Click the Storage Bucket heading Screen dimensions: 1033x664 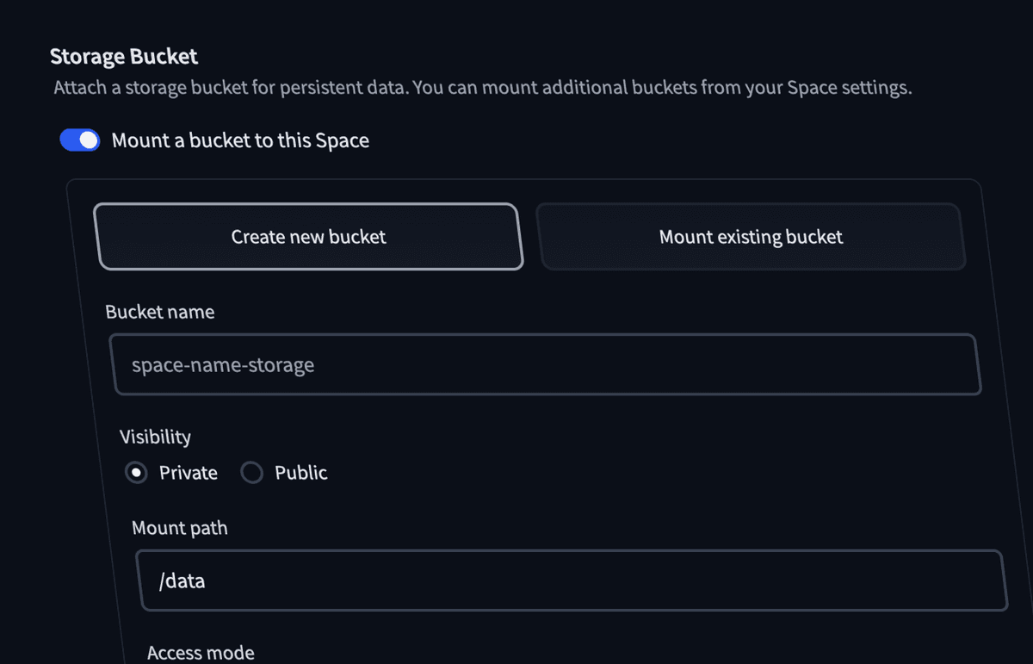click(x=123, y=55)
